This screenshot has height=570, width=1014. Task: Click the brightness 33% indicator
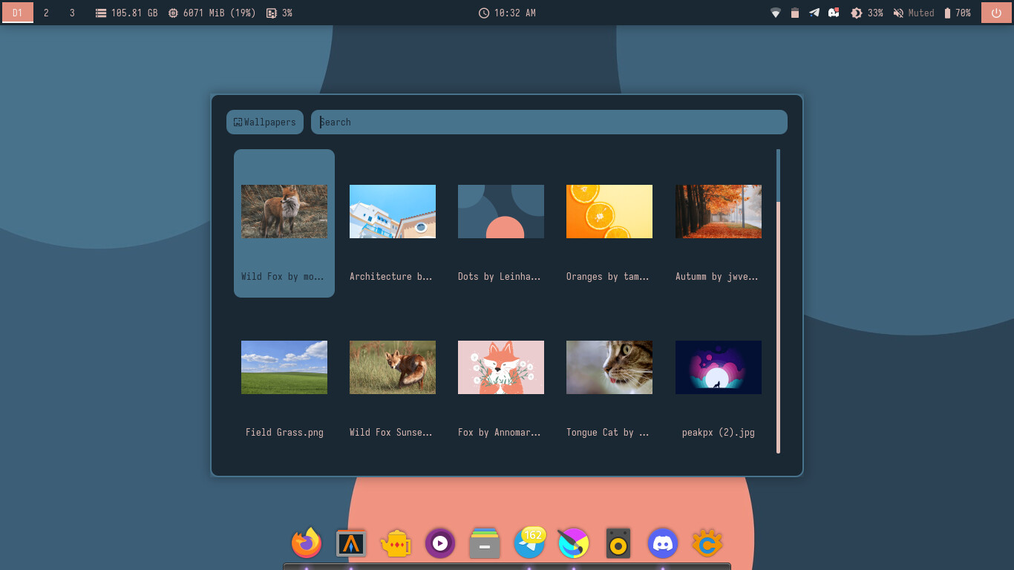pyautogui.click(x=866, y=13)
